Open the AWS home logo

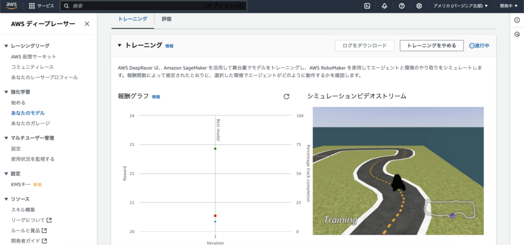(x=11, y=6)
